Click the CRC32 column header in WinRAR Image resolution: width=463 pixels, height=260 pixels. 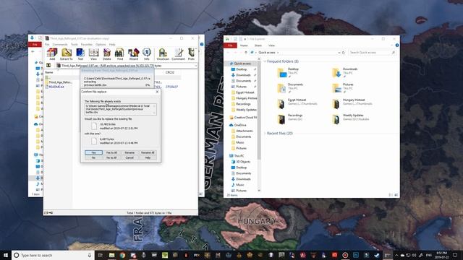pos(170,72)
